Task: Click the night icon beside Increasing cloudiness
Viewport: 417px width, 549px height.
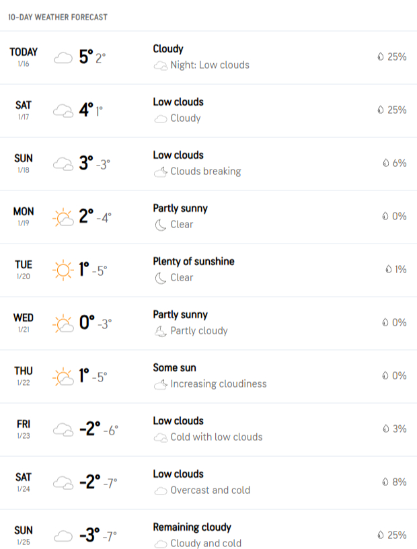Action: click(160, 384)
